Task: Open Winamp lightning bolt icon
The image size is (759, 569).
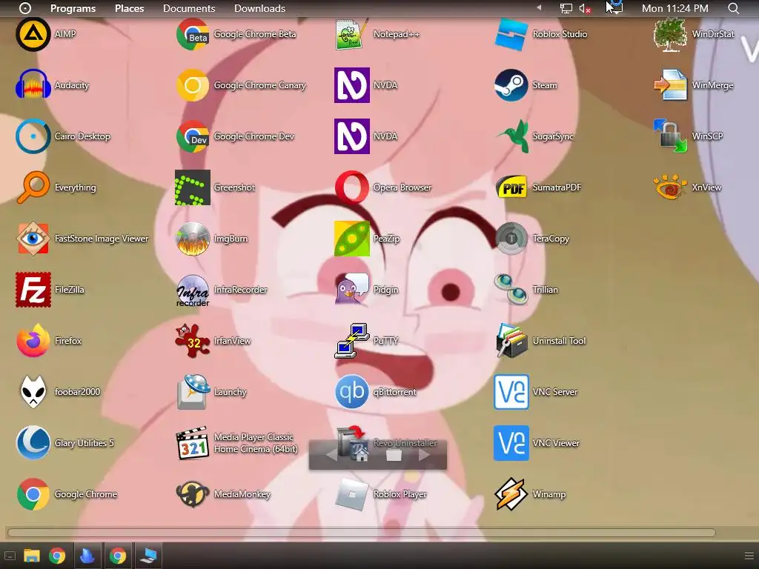Action: click(511, 494)
